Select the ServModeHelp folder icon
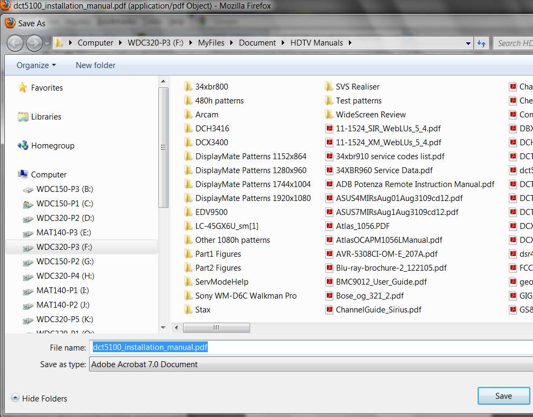Image resolution: width=533 pixels, height=417 pixels. (188, 281)
